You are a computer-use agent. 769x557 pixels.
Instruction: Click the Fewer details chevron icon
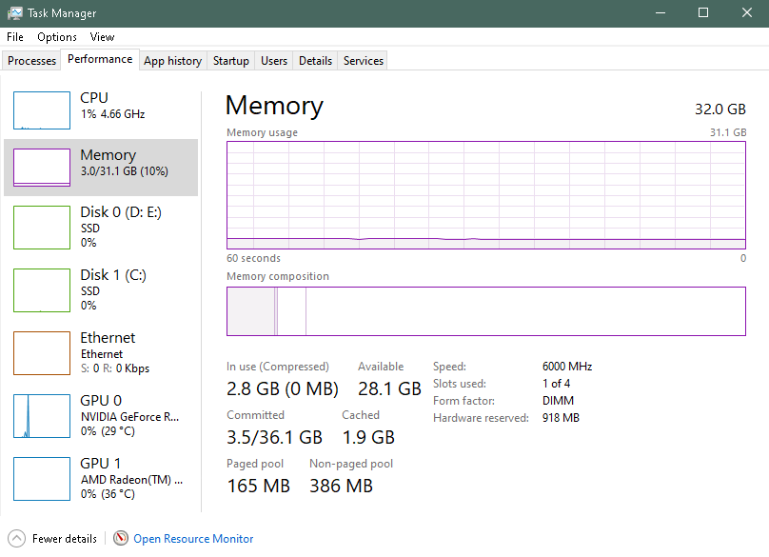17,538
